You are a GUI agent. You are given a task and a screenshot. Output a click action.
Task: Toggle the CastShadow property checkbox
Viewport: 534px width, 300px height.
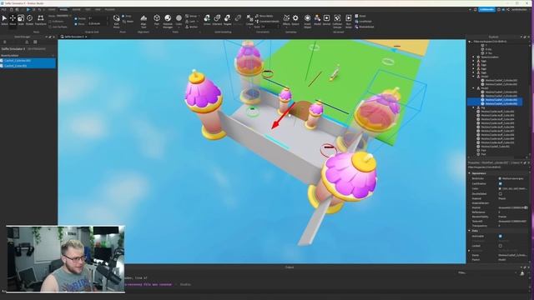point(501,183)
